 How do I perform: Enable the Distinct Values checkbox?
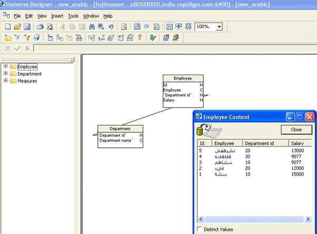(199, 229)
